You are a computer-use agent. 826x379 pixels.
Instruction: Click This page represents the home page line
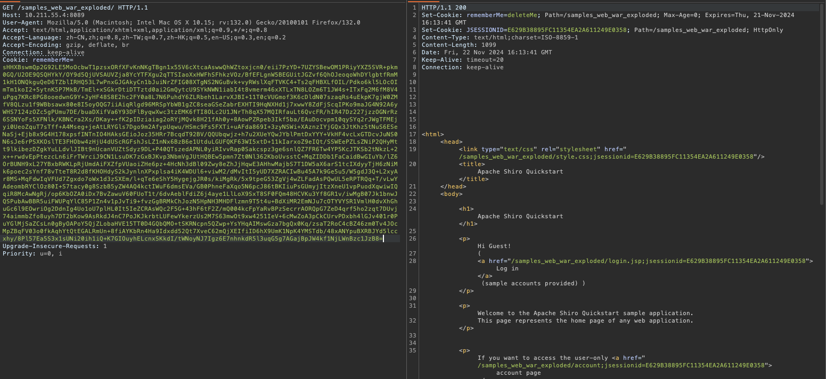click(x=585, y=320)
